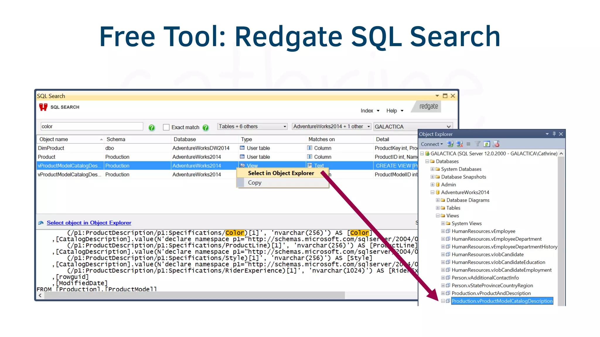Collapse the AdventureWorks2014 node

(x=432, y=192)
